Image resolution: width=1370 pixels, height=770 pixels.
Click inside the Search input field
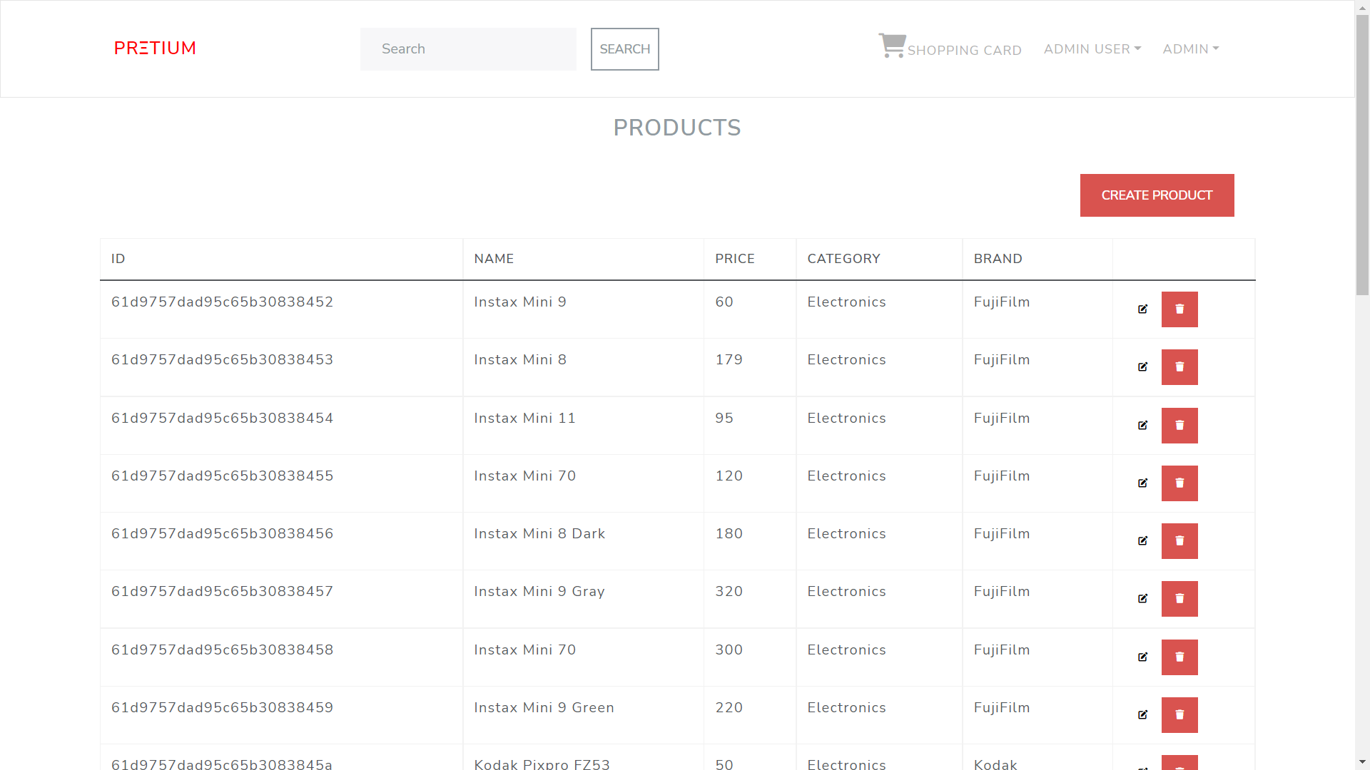[467, 48]
